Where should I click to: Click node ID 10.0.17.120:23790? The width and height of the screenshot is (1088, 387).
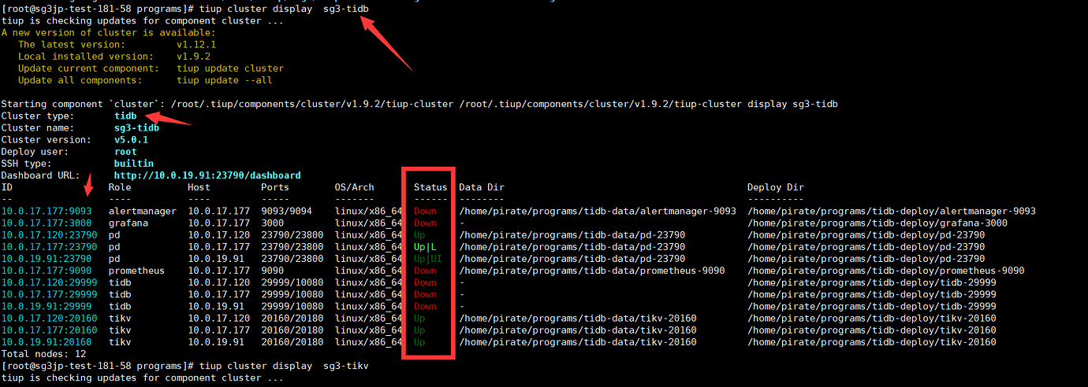coord(50,235)
